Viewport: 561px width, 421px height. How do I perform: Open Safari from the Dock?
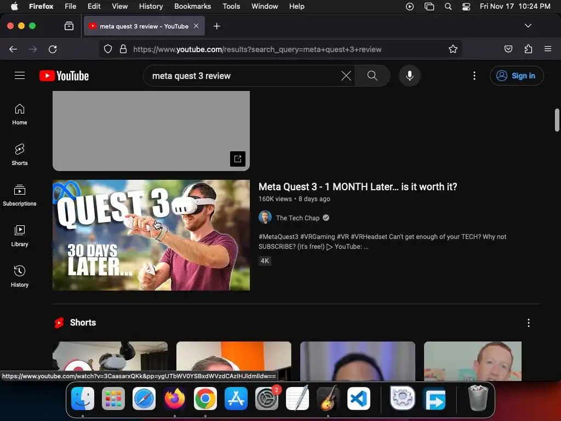point(144,398)
